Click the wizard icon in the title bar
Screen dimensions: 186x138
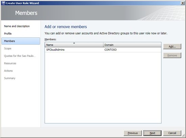[x=3, y=3]
